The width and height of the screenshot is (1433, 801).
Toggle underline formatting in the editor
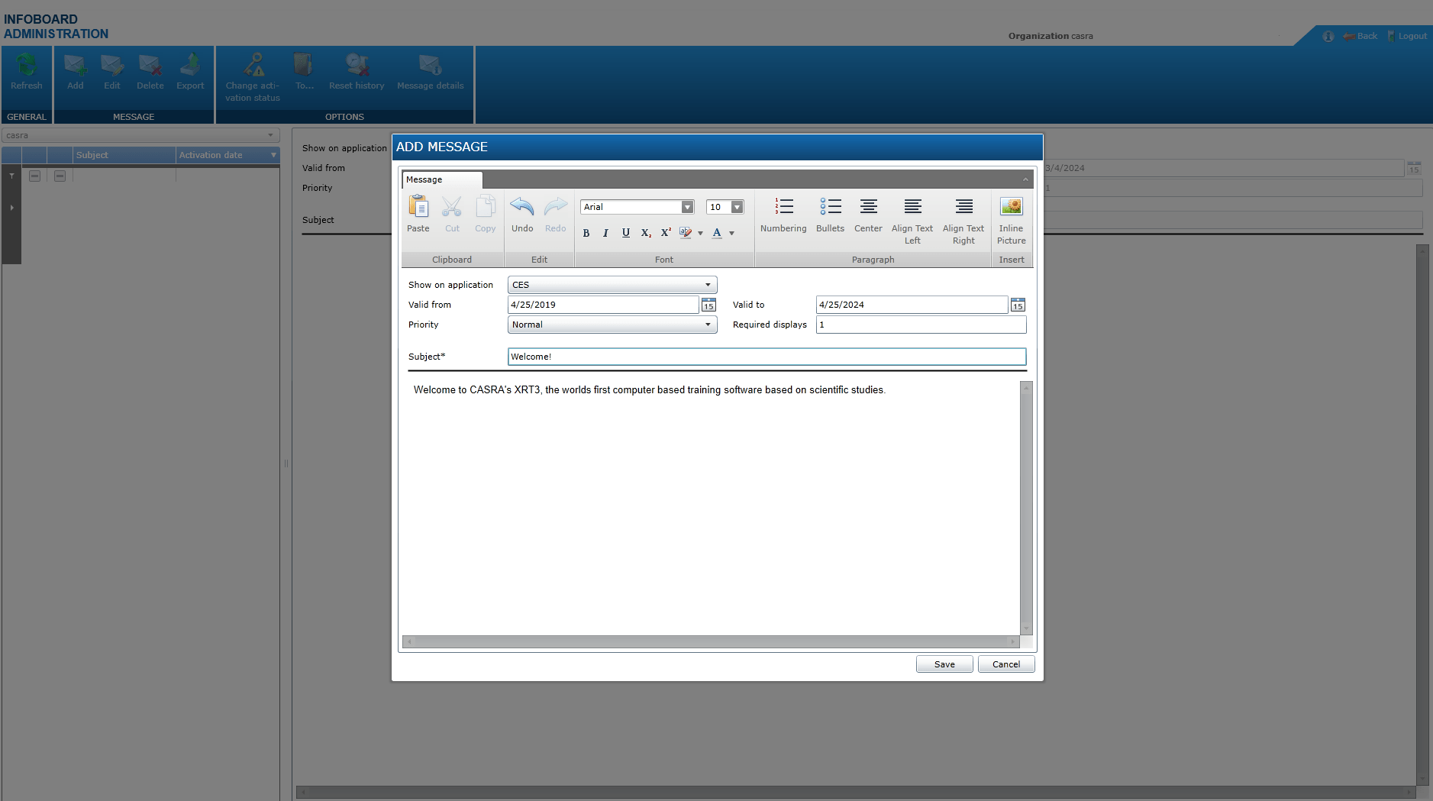[625, 233]
